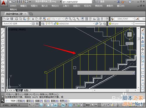Click the keyword search input field
The height and width of the screenshot is (108, 146).
(77, 2)
